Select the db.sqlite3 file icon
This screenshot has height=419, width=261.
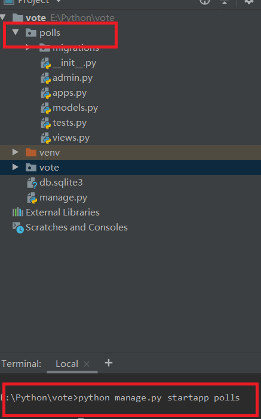(32, 183)
